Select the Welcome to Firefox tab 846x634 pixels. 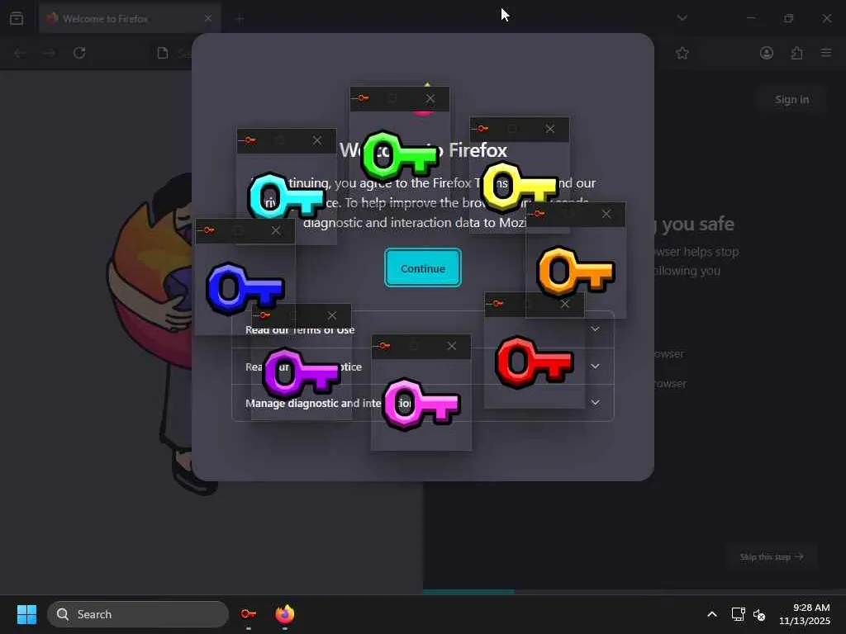130,18
